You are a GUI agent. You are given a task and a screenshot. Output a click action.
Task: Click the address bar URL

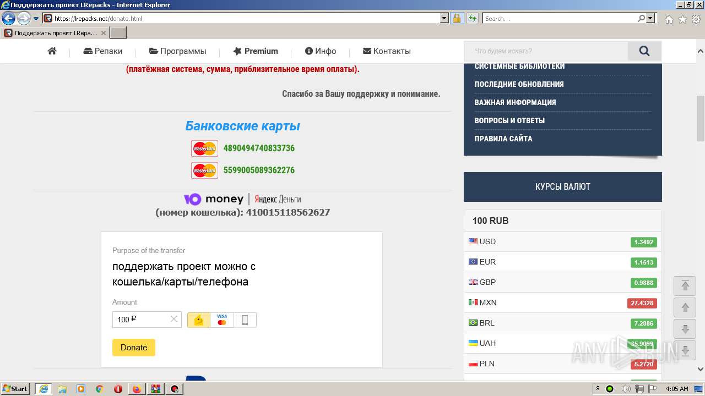[x=98, y=19]
